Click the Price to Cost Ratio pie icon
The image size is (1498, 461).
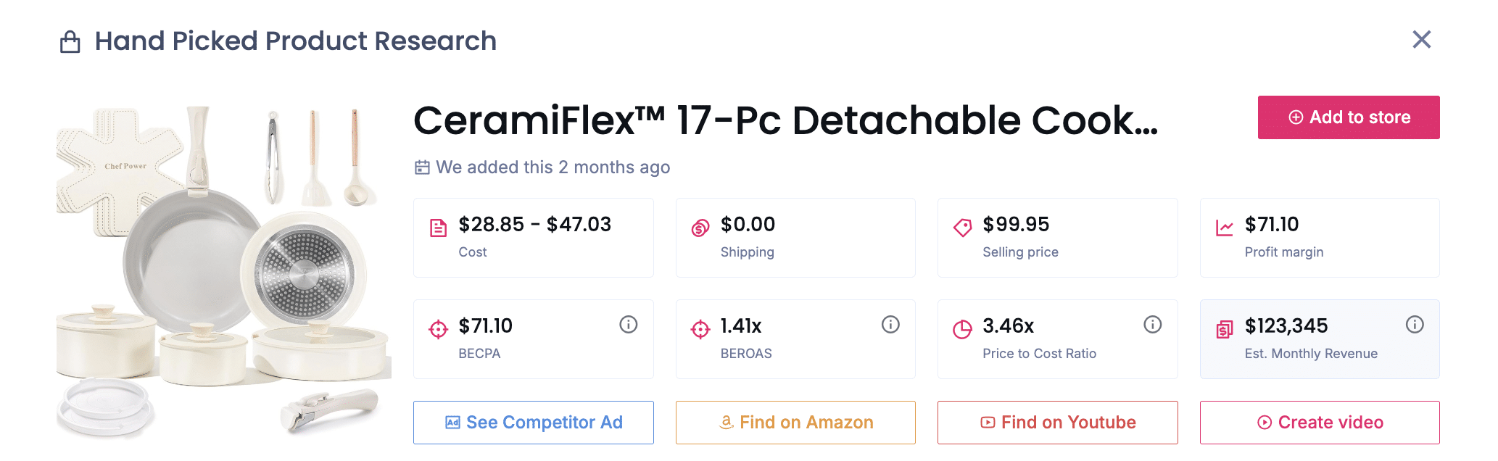pyautogui.click(x=962, y=330)
